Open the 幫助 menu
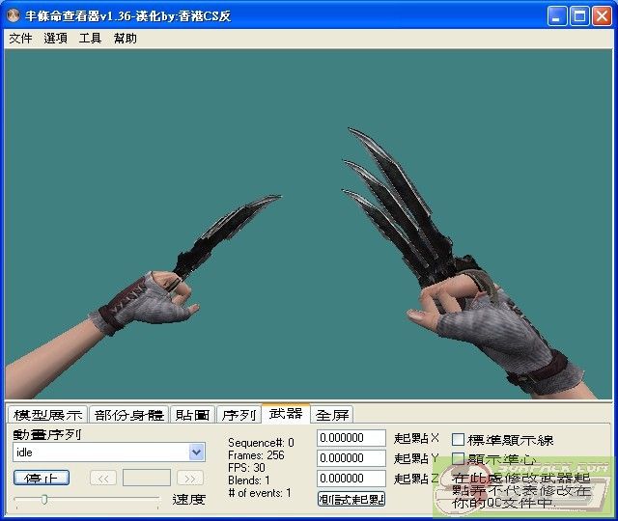The height and width of the screenshot is (521, 618). (125, 39)
